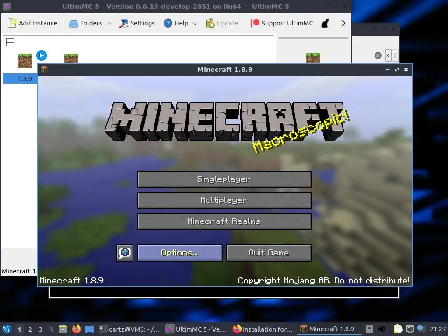The height and width of the screenshot is (336, 448).
Task: Open the Multiplayer menu
Action: point(224,200)
